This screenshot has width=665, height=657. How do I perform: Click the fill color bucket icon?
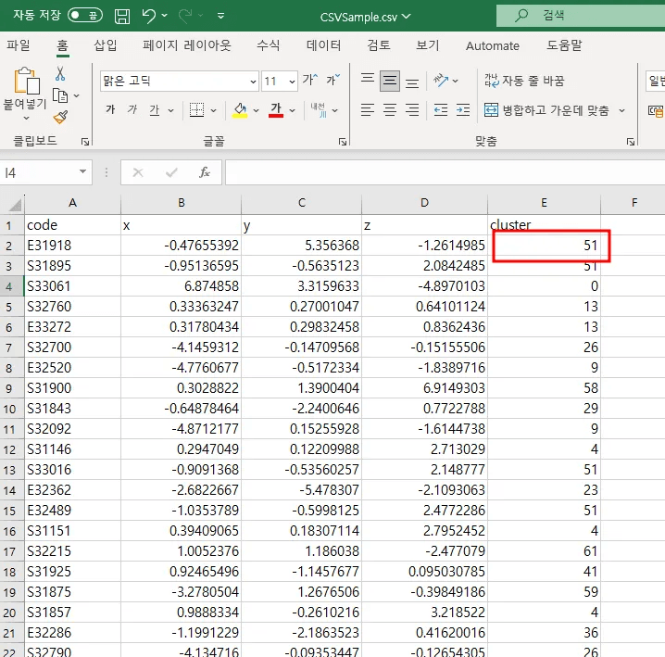tap(240, 110)
